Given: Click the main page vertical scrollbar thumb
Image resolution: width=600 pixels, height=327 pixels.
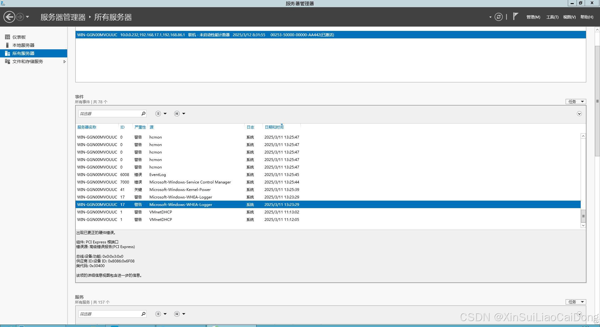Looking at the screenshot, I should (597, 101).
